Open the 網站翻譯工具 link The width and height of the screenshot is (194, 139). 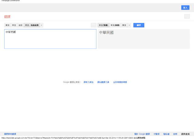click(x=103, y=82)
